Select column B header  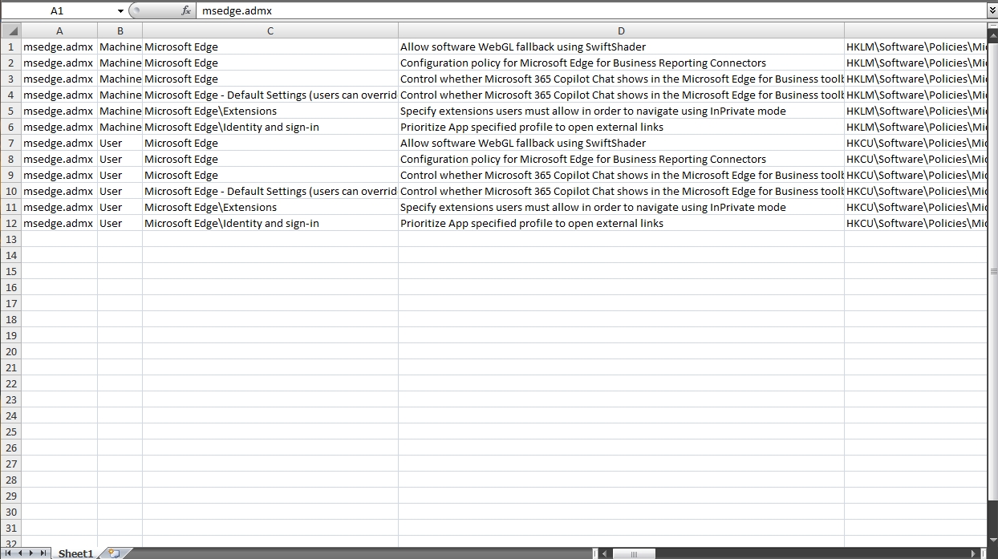tap(120, 30)
